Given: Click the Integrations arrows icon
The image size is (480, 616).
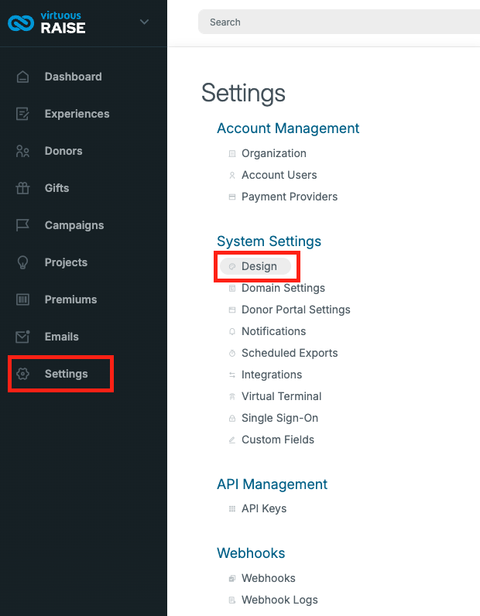Looking at the screenshot, I should click(x=232, y=375).
